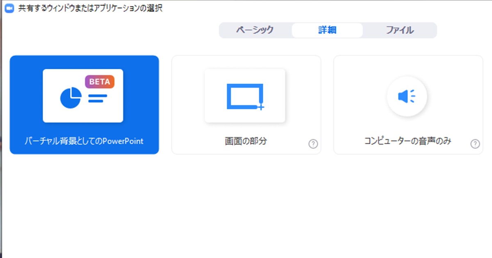The image size is (492, 258).
Task: Click the screen portion rectangle icon
Action: 245,96
